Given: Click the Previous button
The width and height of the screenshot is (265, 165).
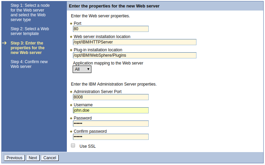Looking at the screenshot, I should pos(14,158).
